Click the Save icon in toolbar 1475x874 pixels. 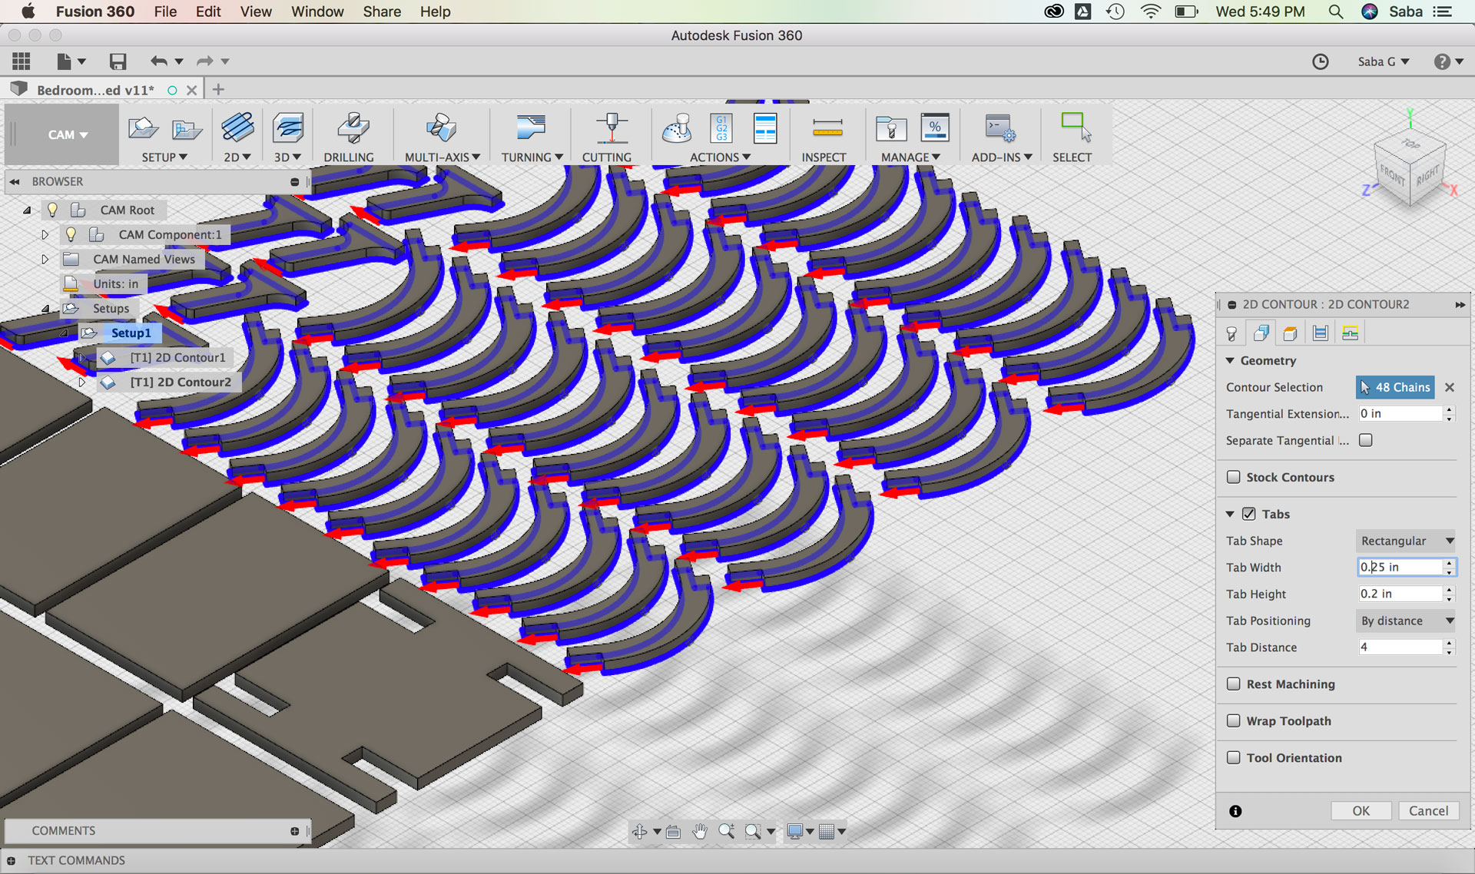pyautogui.click(x=118, y=61)
